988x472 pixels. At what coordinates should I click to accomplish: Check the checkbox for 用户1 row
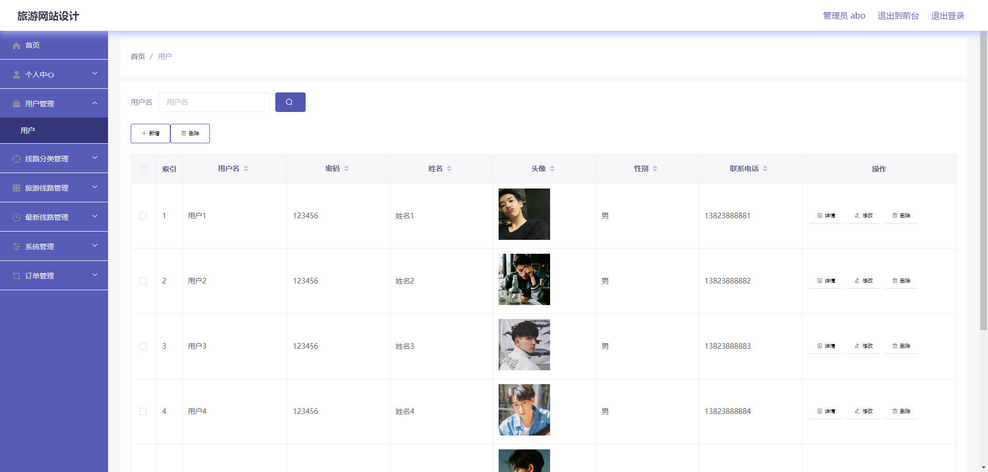click(143, 216)
